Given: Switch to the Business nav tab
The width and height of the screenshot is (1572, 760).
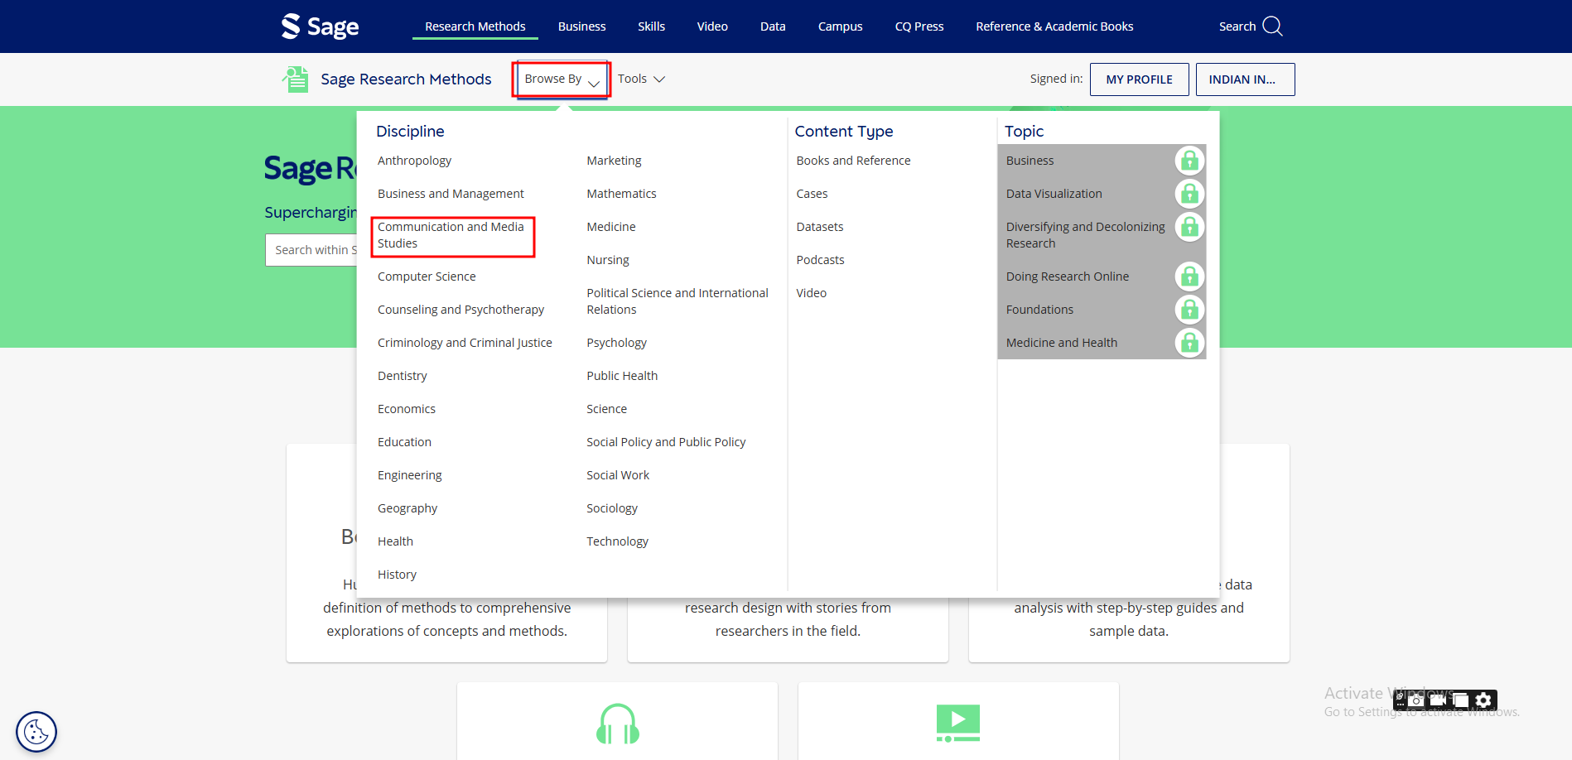Looking at the screenshot, I should [x=581, y=26].
